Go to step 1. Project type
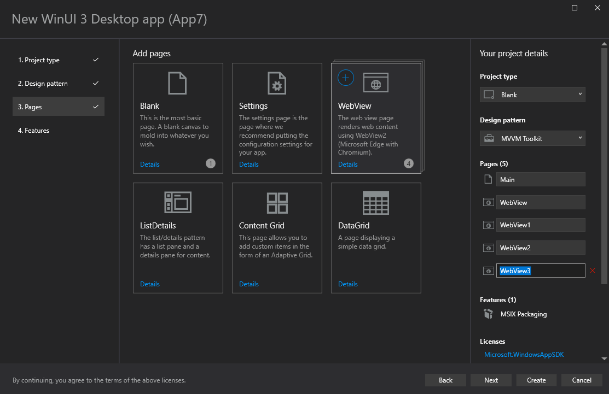 click(x=59, y=60)
